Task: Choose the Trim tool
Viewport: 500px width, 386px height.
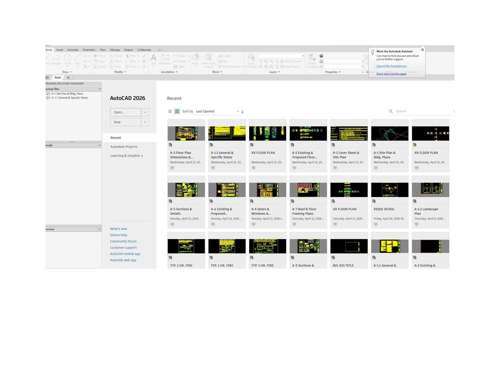Action: 131,55
